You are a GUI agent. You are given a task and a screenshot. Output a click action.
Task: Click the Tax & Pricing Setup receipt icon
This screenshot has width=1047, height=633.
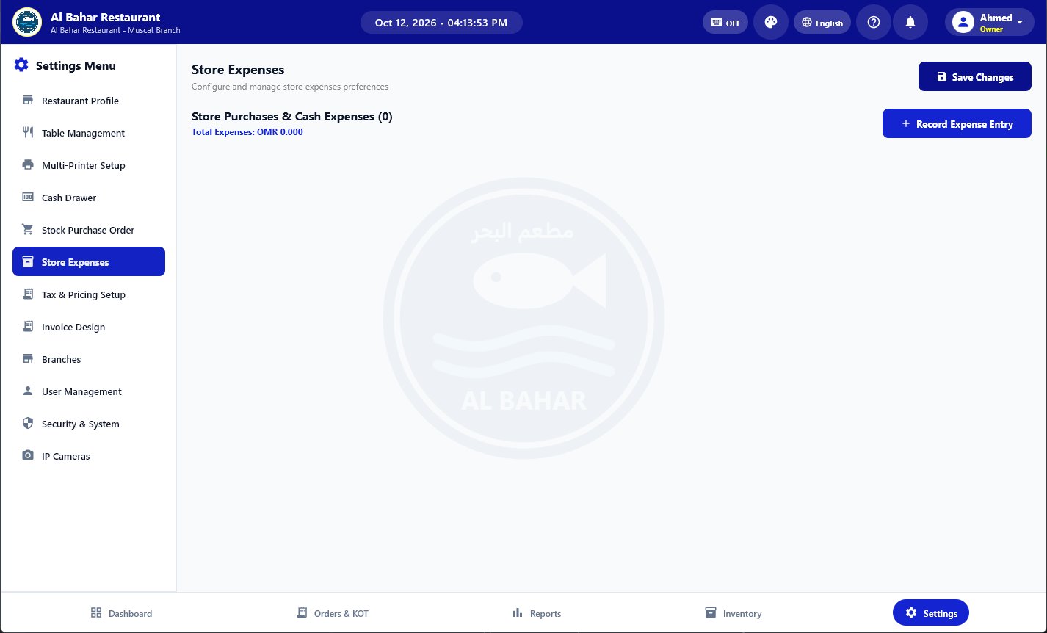[28, 294]
